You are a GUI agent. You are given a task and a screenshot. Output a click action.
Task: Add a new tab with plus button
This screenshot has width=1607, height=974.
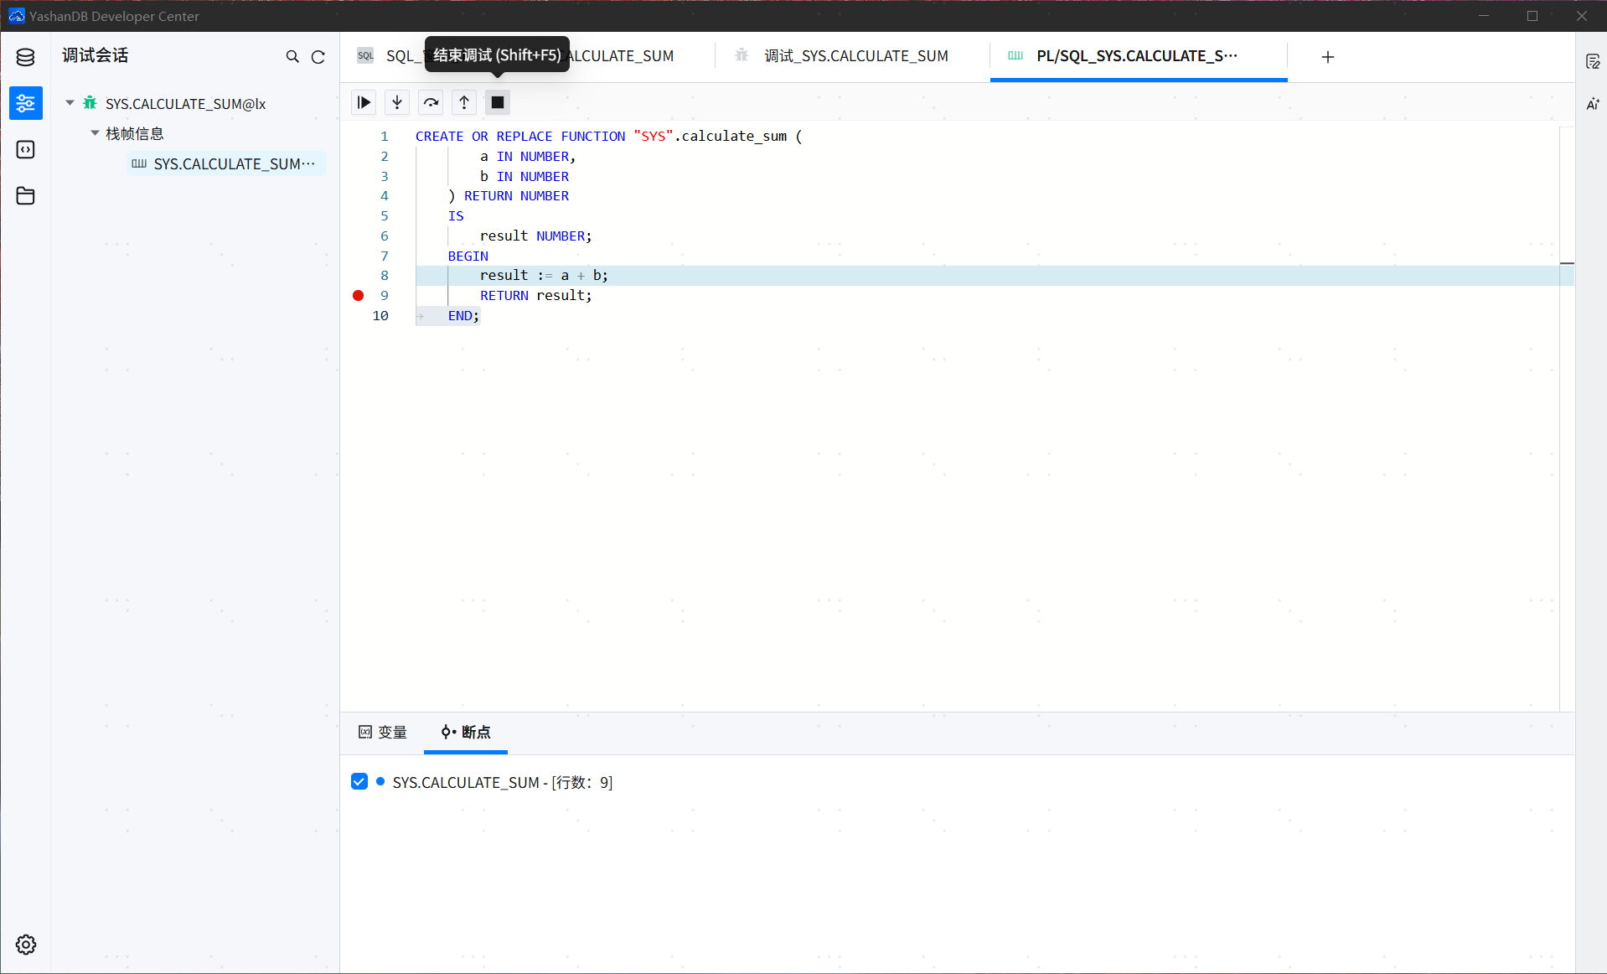(1328, 57)
